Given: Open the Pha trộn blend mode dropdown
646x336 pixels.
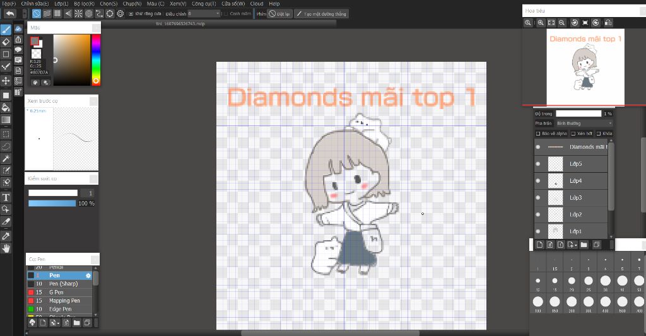Looking at the screenshot, I should [x=584, y=124].
